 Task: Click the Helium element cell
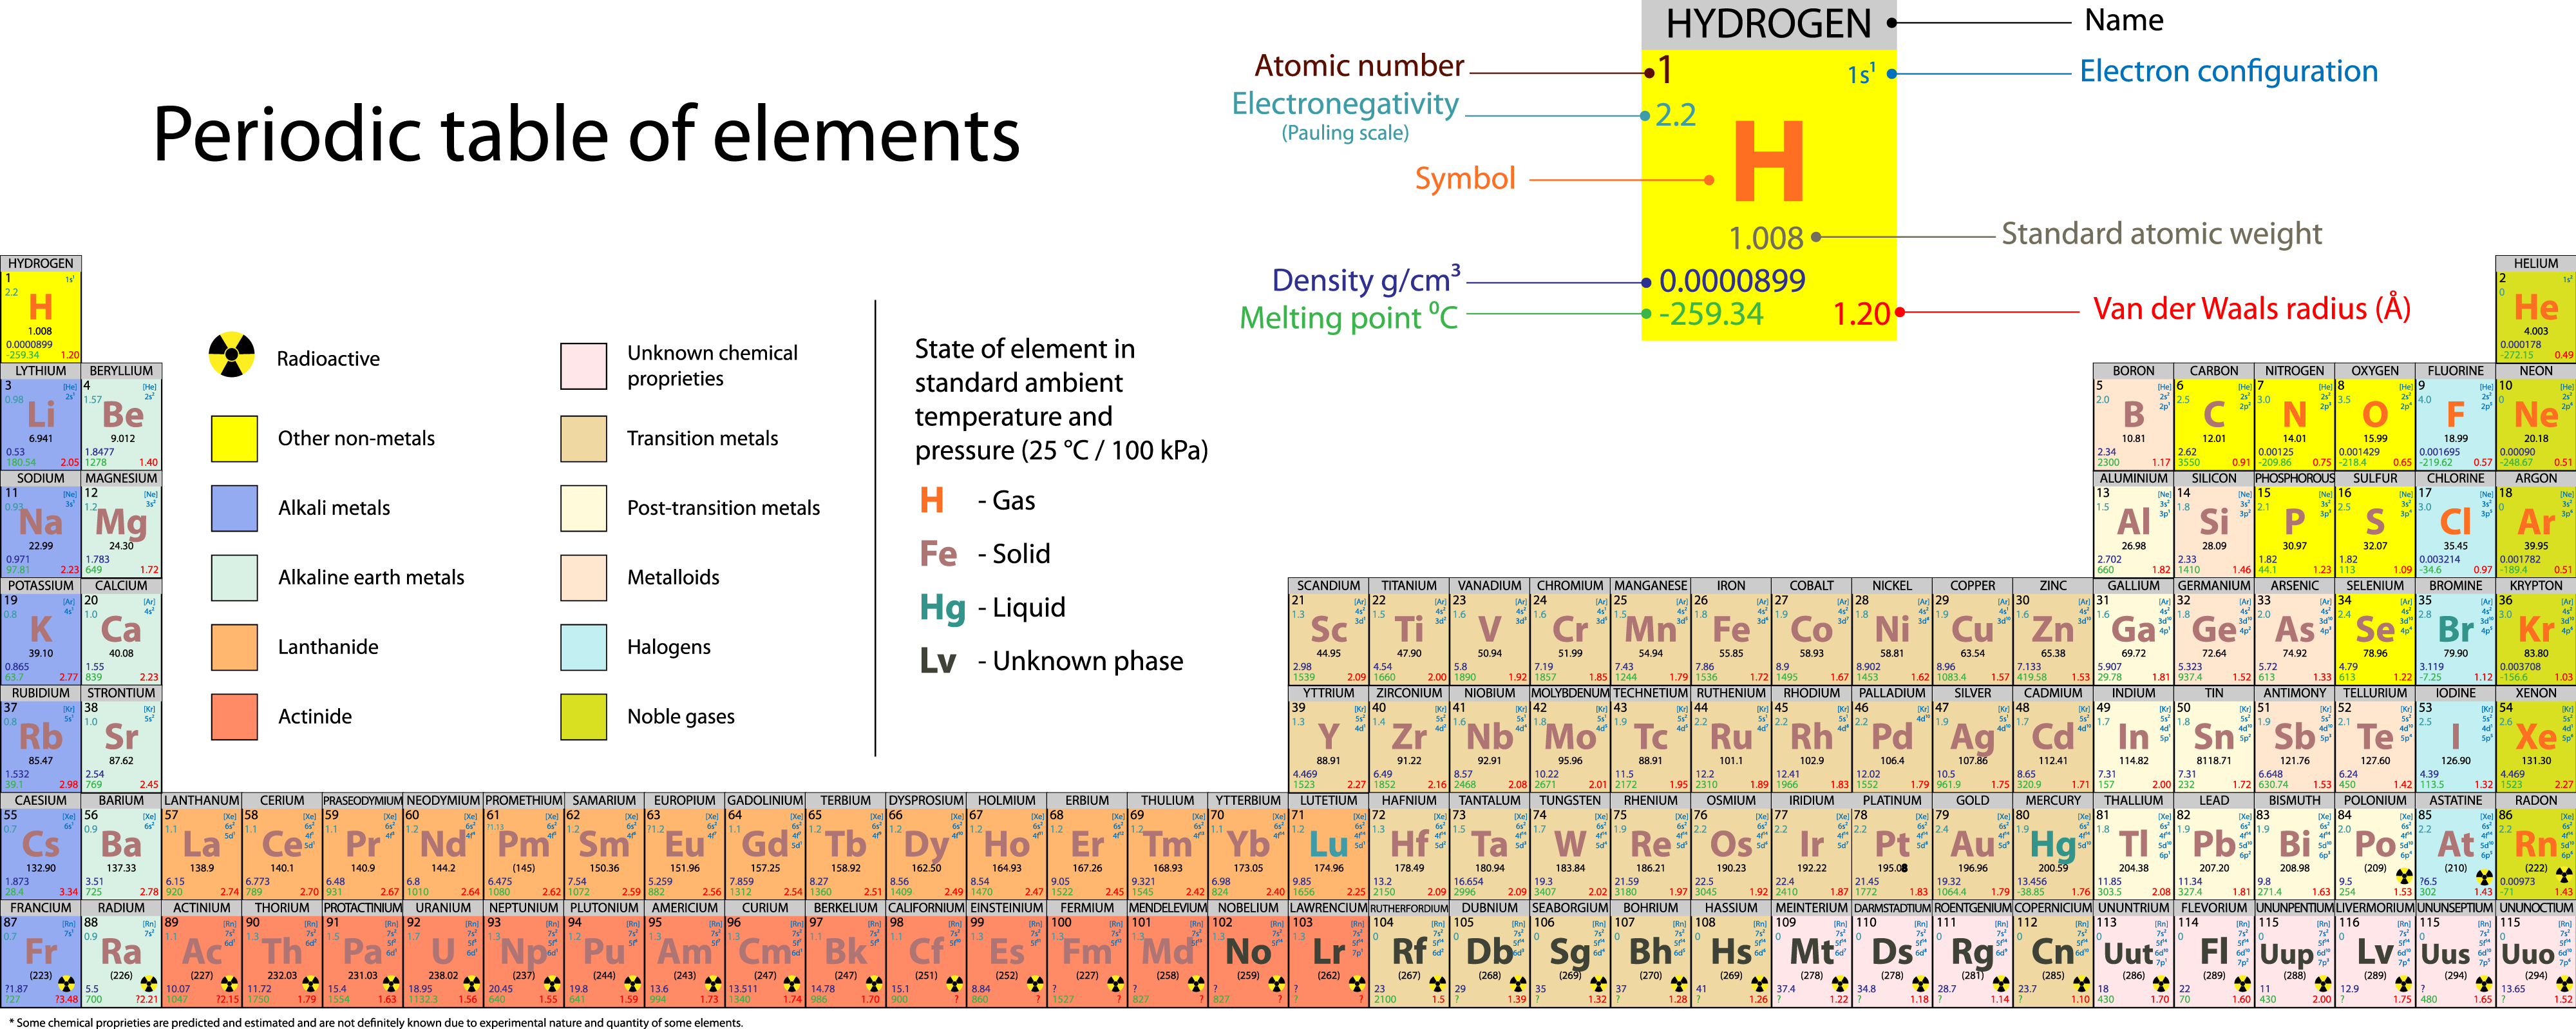tap(2535, 308)
